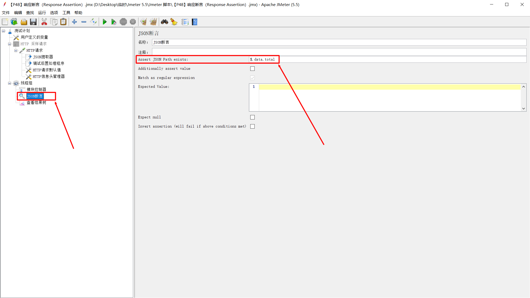Click the 注释 comment field

(339, 52)
